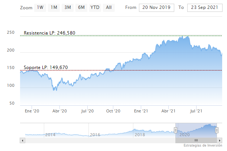Screen dimensions: 227x151
Task: Grab the left navigator range handle
Action: (176, 130)
